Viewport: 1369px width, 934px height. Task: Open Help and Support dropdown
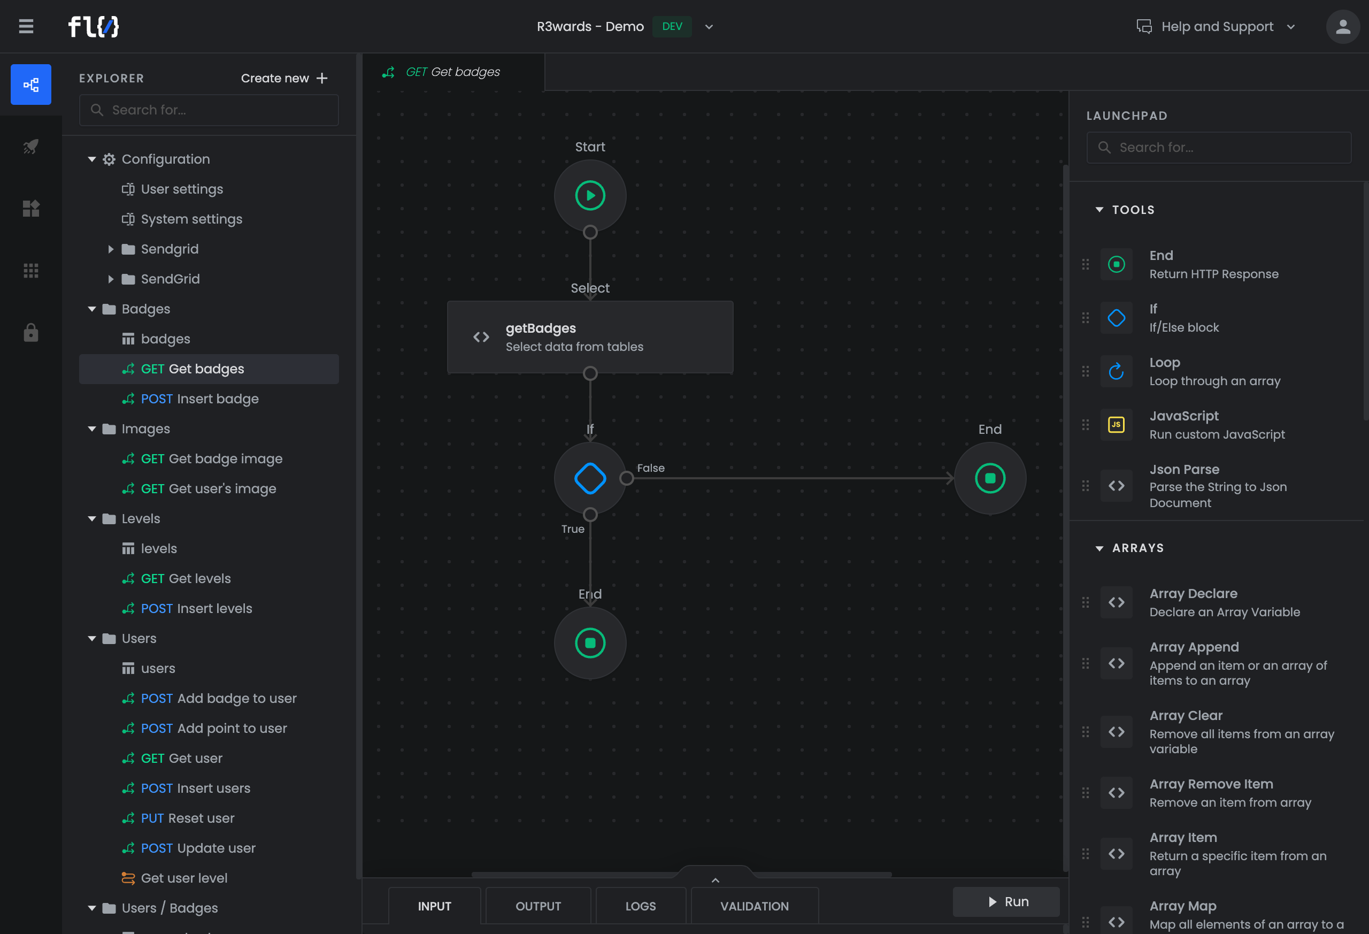click(1290, 27)
